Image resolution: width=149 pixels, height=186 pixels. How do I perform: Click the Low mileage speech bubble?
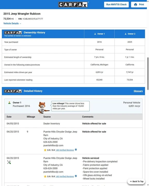tap(70, 106)
